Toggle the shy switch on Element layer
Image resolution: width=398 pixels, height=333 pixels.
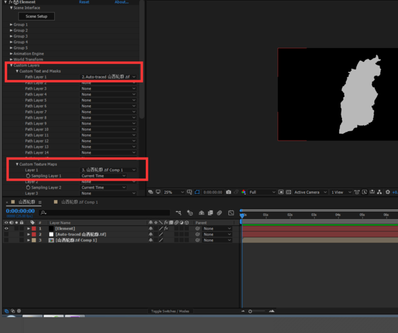pos(150,229)
